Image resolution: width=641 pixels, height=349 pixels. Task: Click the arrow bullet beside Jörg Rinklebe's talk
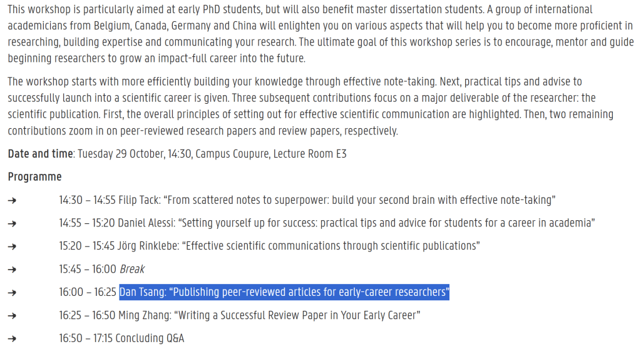(x=13, y=246)
